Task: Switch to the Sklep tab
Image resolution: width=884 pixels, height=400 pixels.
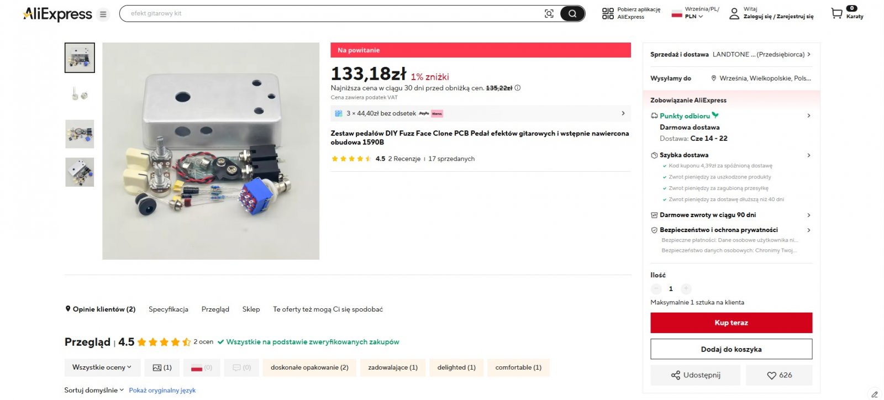Action: click(x=251, y=309)
